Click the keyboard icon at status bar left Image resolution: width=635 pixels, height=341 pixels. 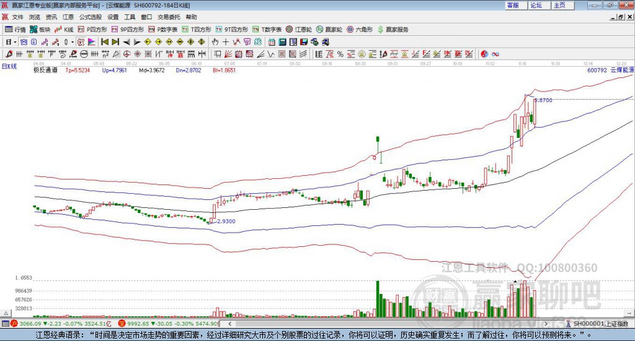5,324
